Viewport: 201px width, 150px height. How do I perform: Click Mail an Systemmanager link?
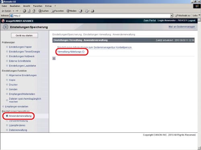[182, 27]
